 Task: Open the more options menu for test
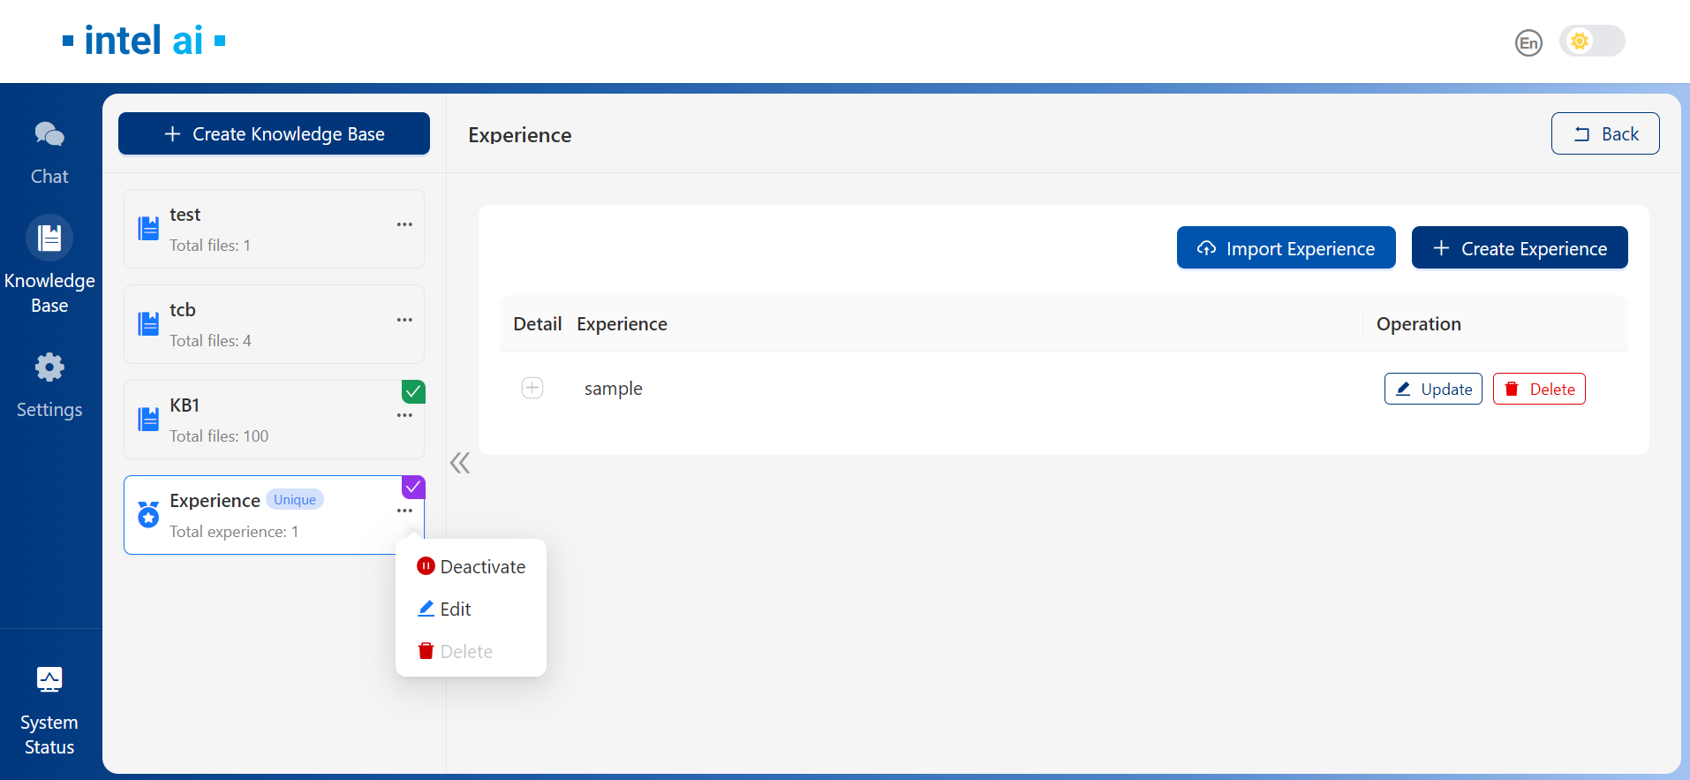pos(404,224)
